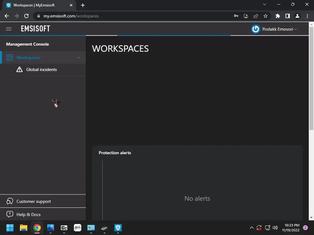
Task: Click the Workspaces four-circles icon
Action: (10, 58)
